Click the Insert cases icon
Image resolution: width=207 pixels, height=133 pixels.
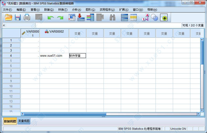124,18
